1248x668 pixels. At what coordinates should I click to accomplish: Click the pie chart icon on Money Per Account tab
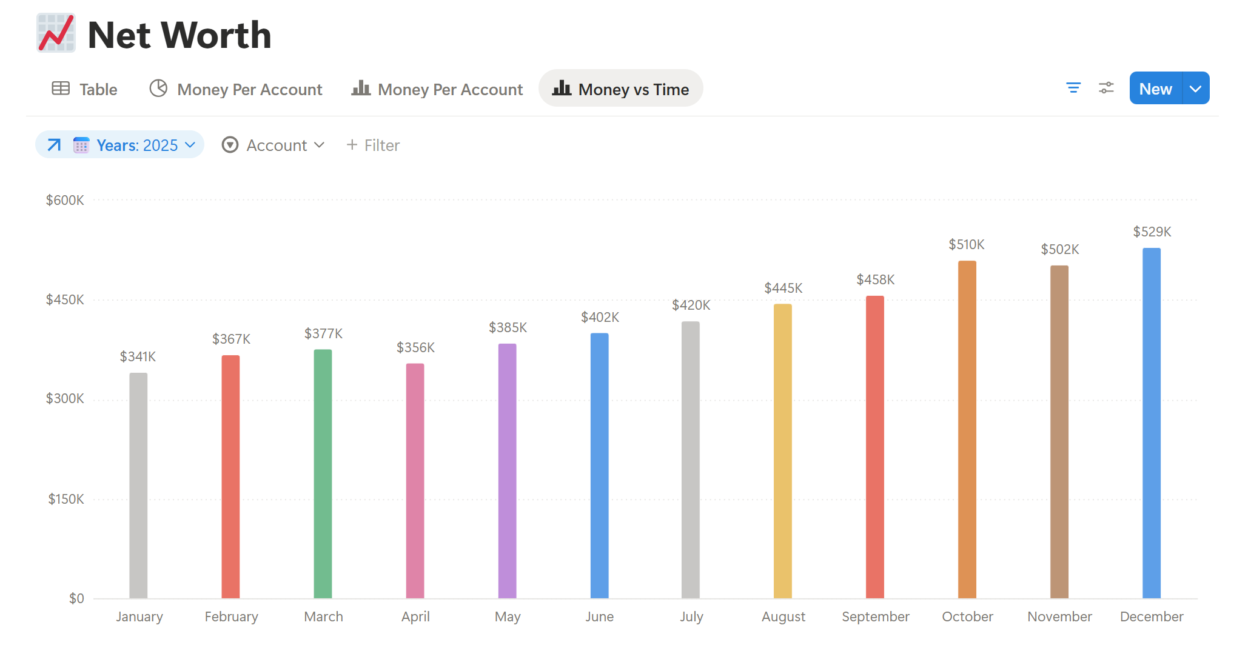(158, 89)
